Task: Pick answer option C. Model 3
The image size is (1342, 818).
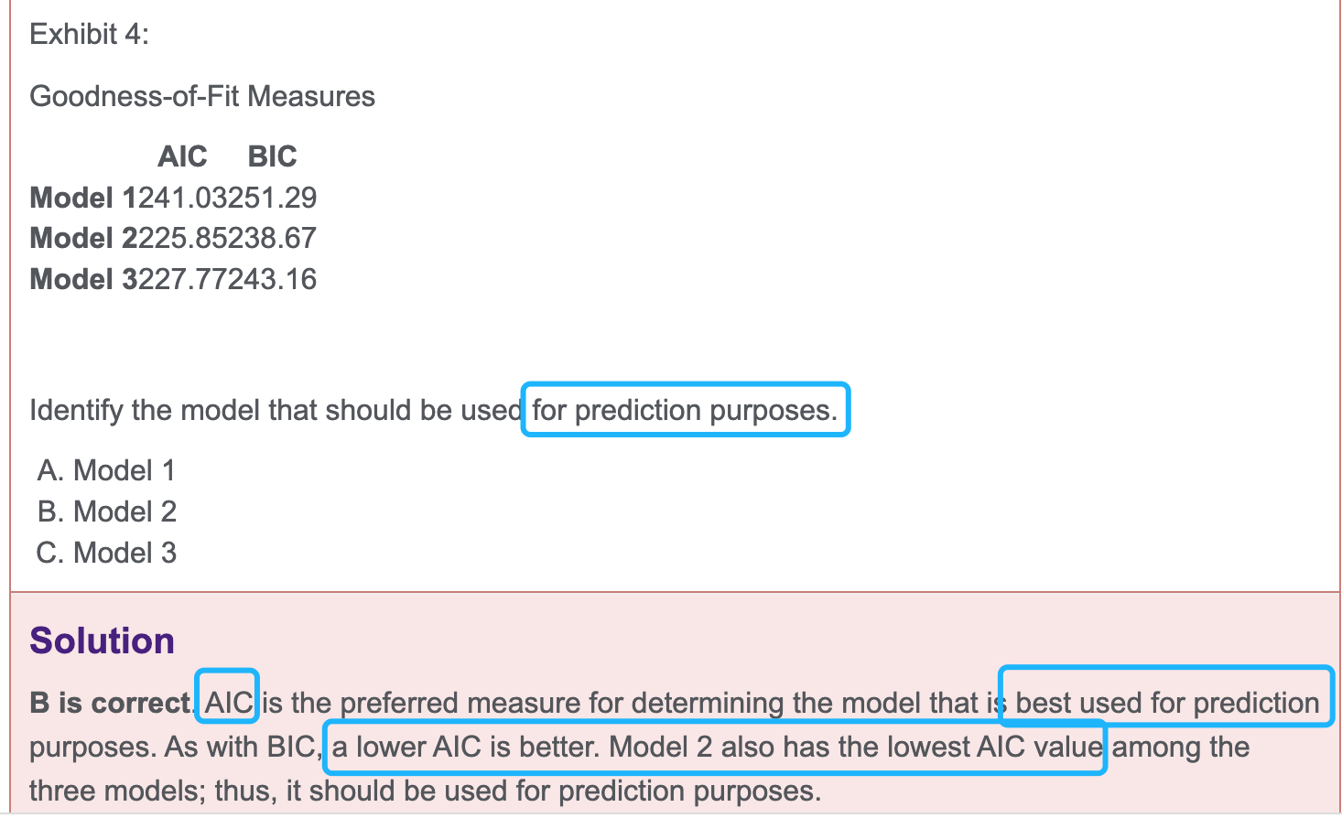Action: pyautogui.click(x=107, y=553)
